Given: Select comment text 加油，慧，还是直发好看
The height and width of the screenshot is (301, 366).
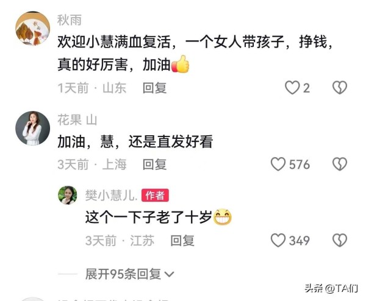Looking at the screenshot, I should pos(135,141).
